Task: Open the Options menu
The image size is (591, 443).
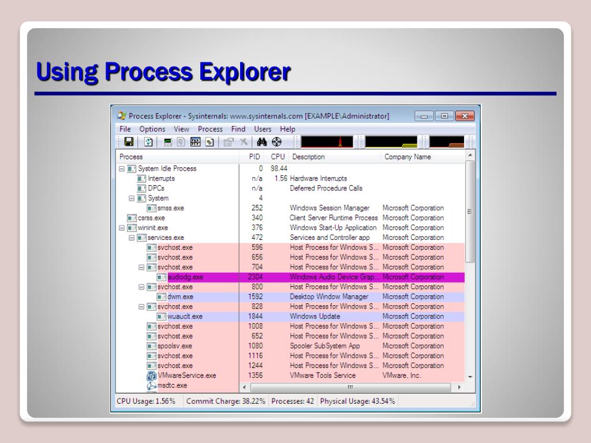Action: [x=152, y=129]
